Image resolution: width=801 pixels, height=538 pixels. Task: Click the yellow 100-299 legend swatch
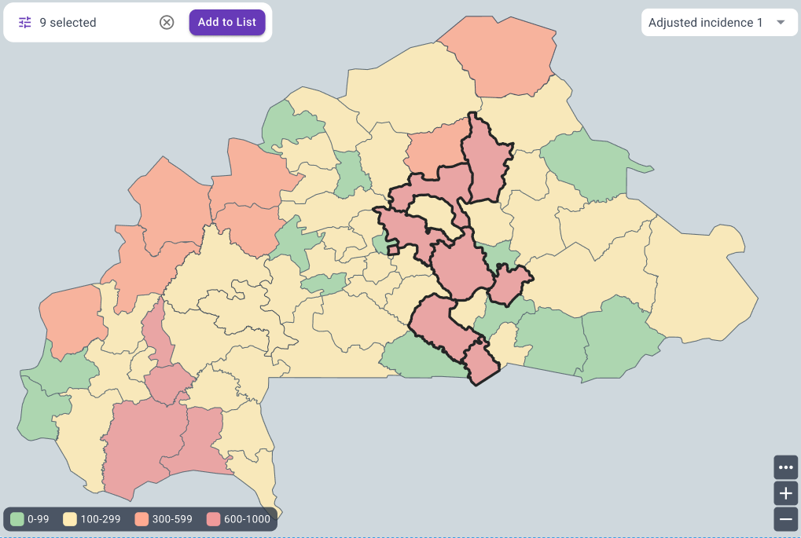click(x=70, y=519)
